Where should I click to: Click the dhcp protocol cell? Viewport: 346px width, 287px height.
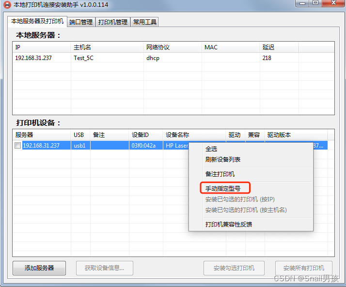click(153, 58)
